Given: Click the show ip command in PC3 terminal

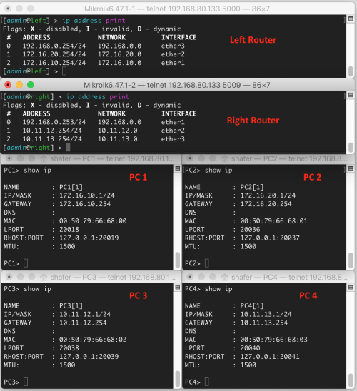Looking at the screenshot, I should (38, 289).
